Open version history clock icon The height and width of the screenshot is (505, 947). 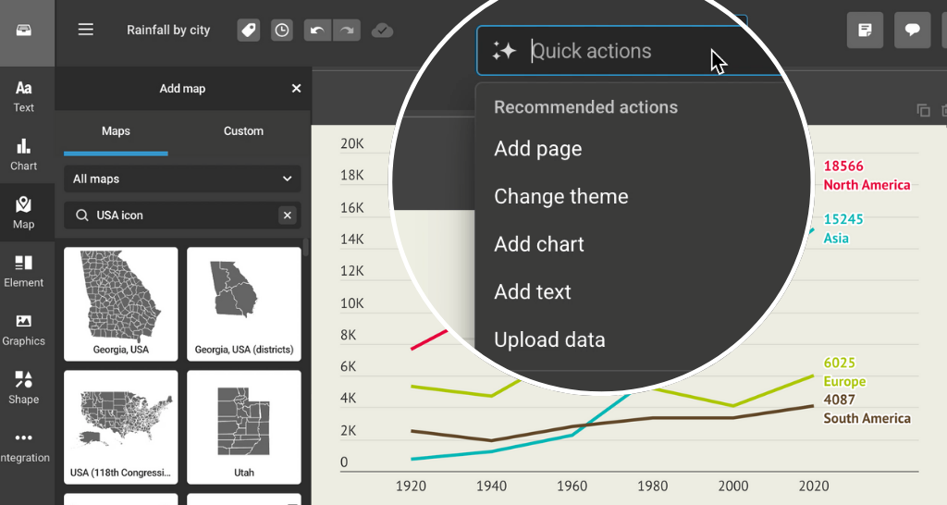[x=281, y=31]
